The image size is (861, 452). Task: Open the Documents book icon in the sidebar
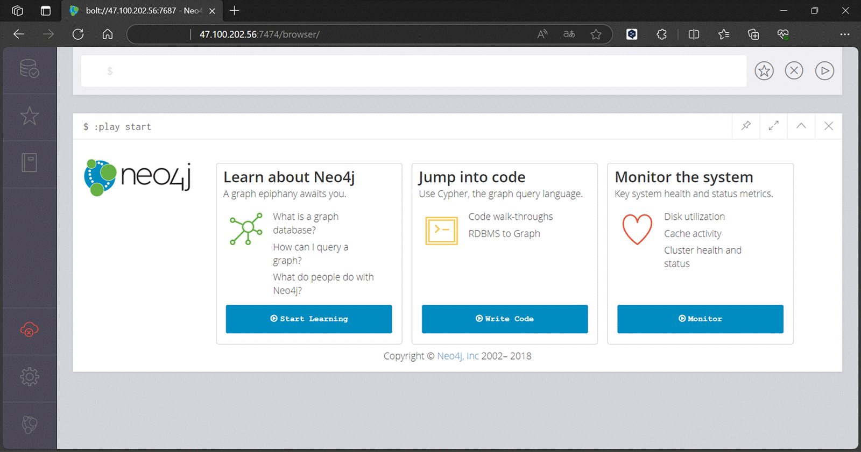[x=29, y=162]
